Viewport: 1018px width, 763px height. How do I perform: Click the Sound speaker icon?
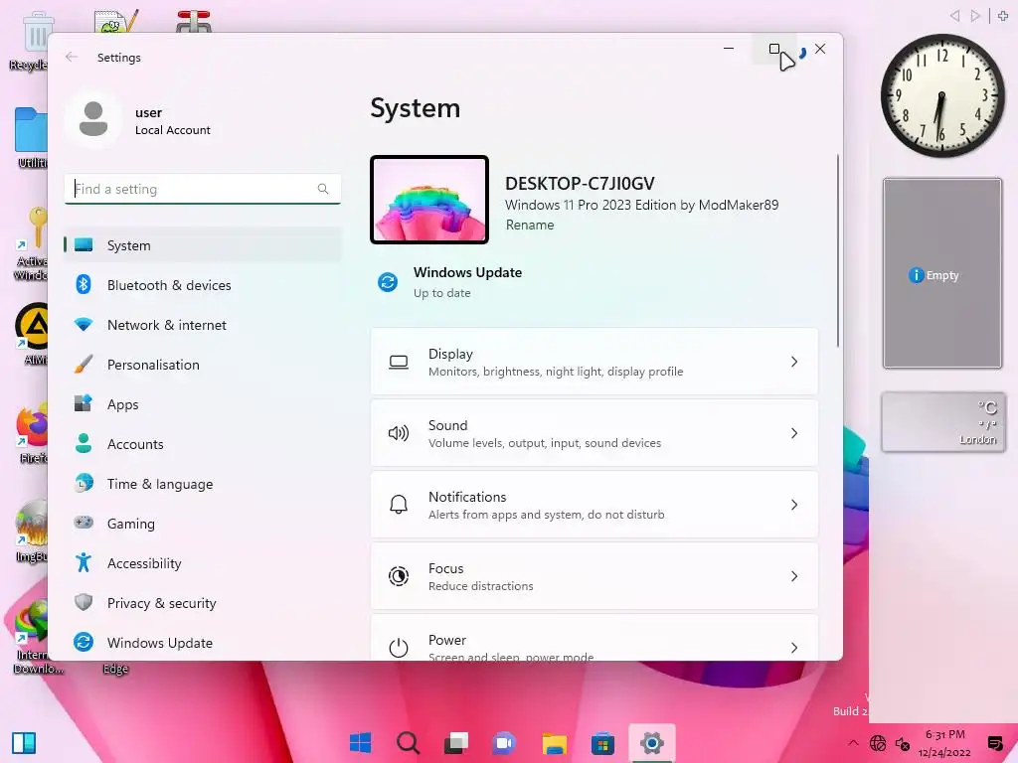[399, 433]
